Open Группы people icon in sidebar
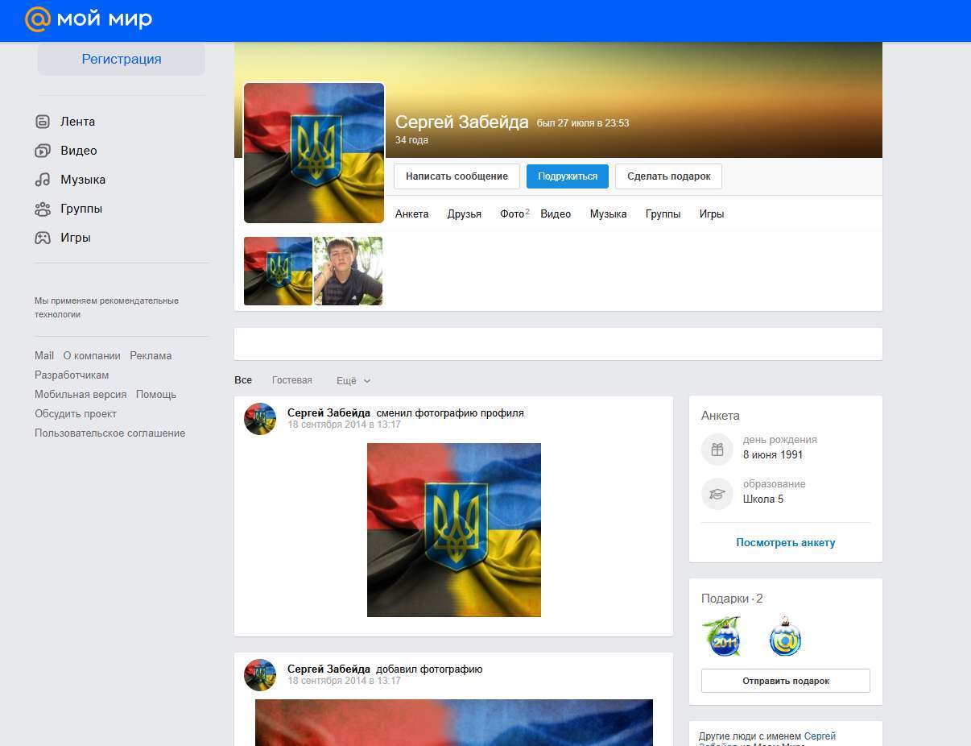This screenshot has height=746, width=971. coord(43,209)
